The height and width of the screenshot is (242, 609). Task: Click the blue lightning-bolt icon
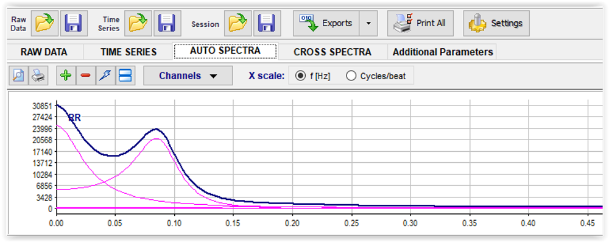105,76
